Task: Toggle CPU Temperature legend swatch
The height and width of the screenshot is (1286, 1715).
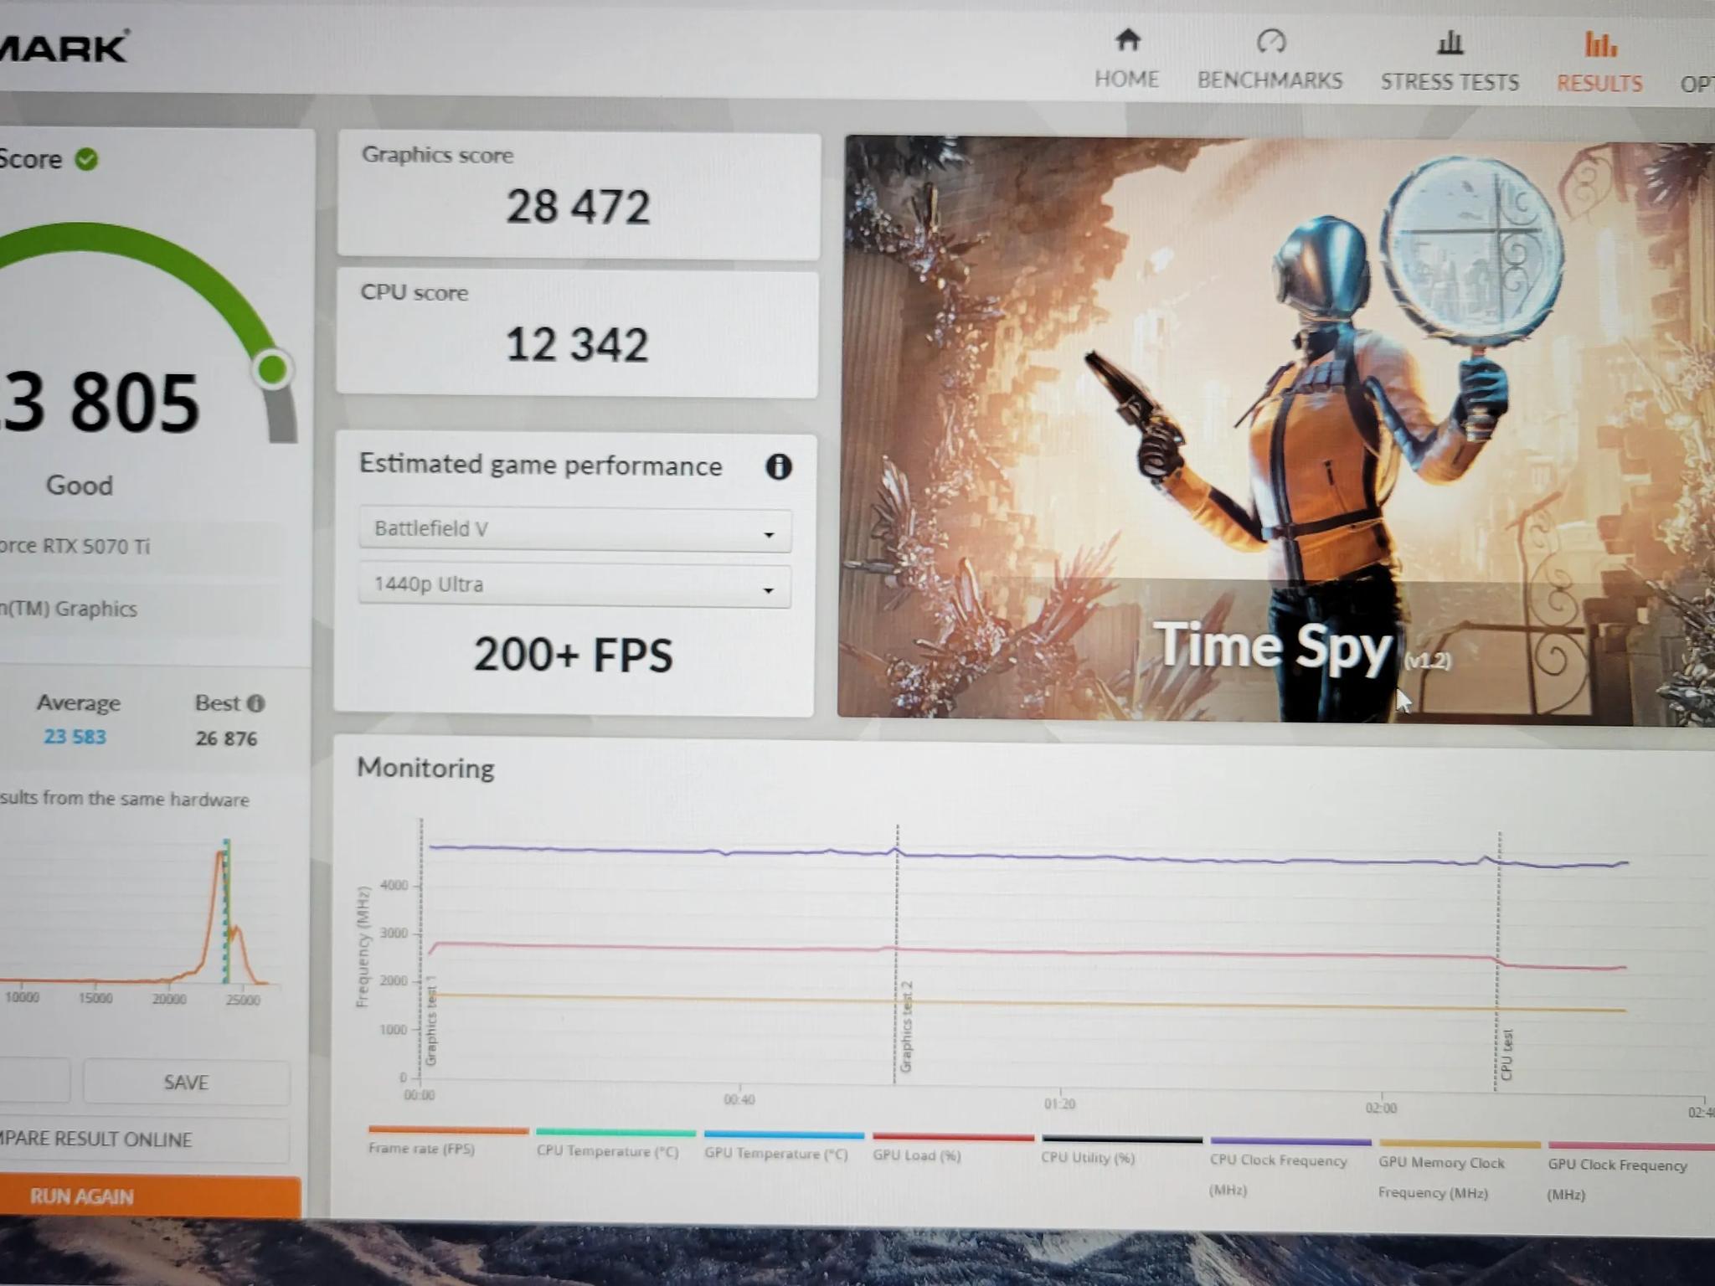Action: [615, 1133]
